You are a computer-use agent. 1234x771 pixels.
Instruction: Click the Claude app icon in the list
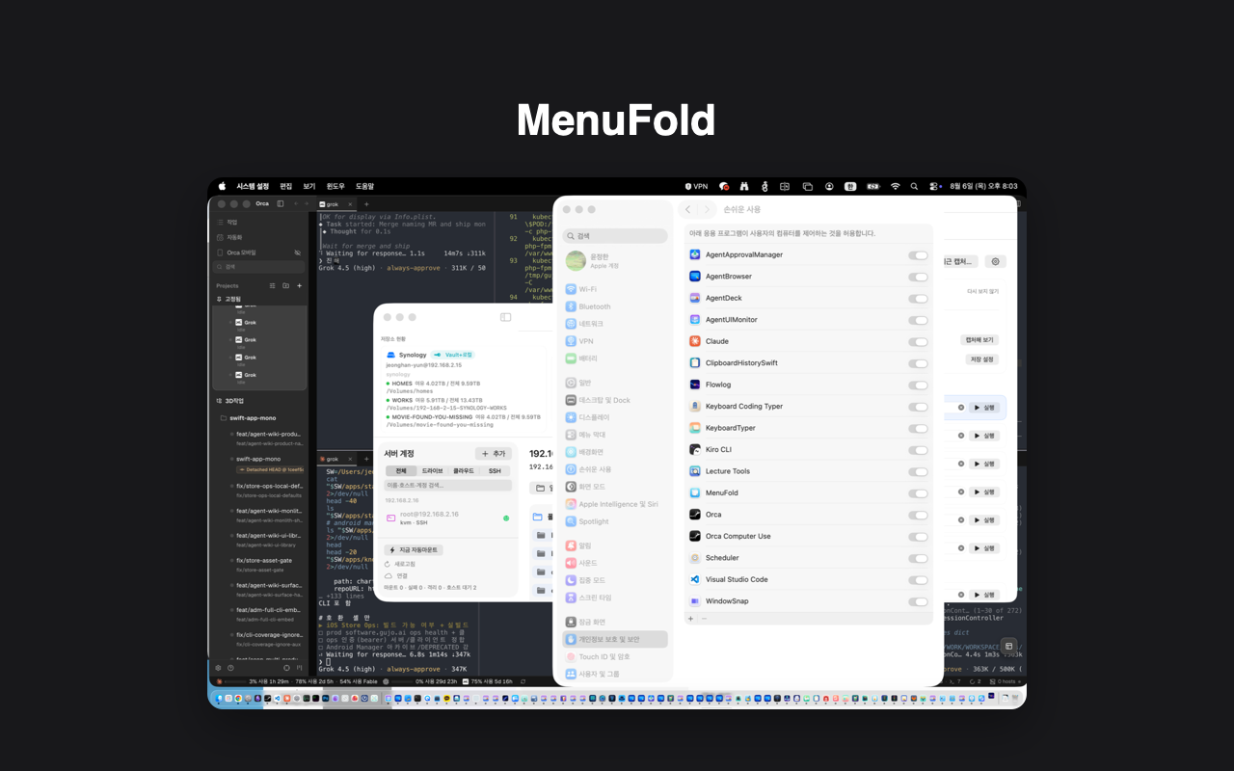coord(695,341)
